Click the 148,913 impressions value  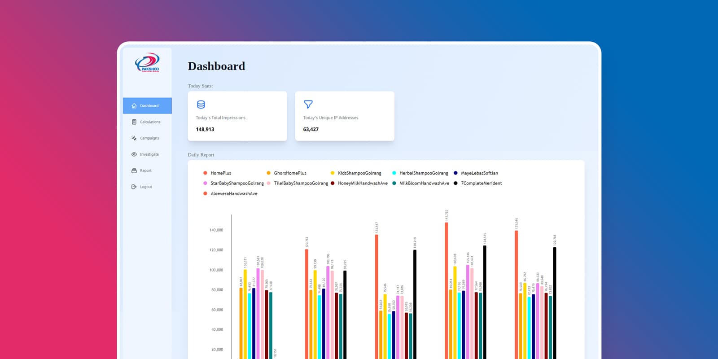(x=205, y=129)
